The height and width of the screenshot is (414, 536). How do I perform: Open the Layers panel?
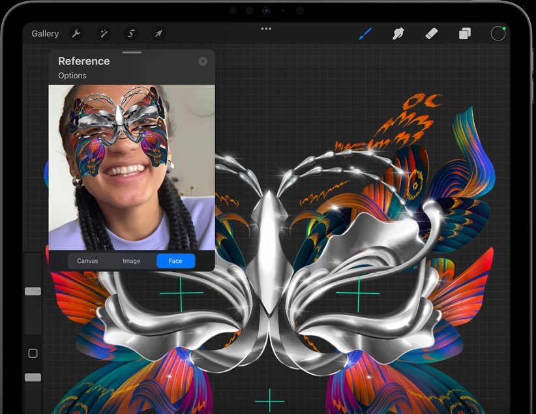click(x=464, y=33)
